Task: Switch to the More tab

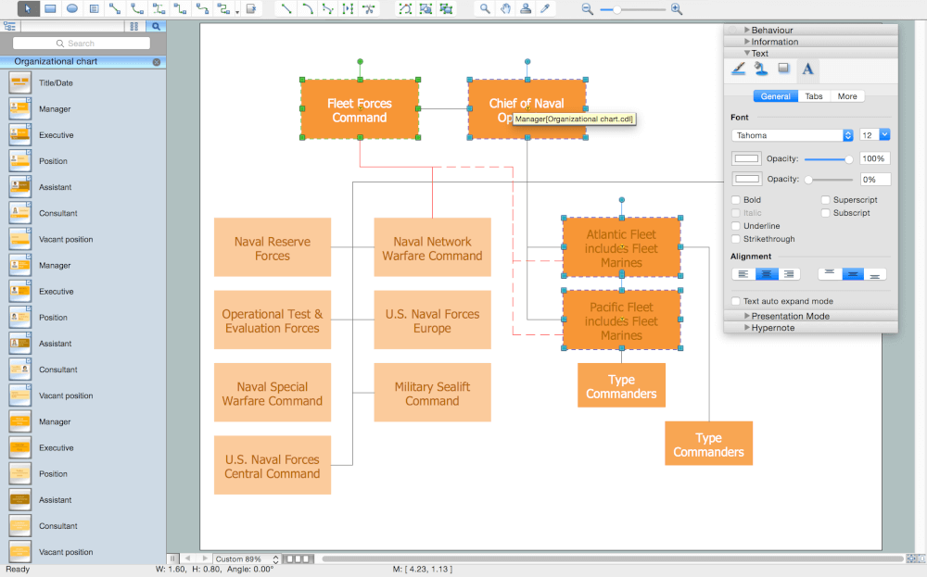Action: pyautogui.click(x=847, y=96)
